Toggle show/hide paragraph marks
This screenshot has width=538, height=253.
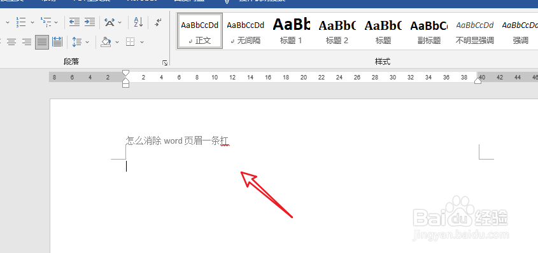coord(158,22)
